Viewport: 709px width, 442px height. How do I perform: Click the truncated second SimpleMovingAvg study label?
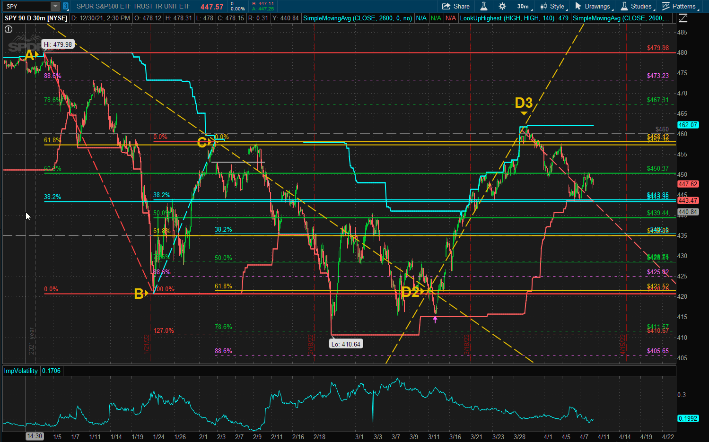pos(621,18)
